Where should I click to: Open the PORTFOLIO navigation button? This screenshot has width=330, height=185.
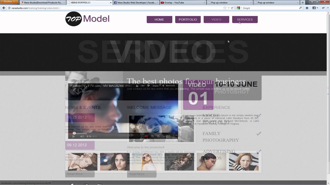[188, 20]
